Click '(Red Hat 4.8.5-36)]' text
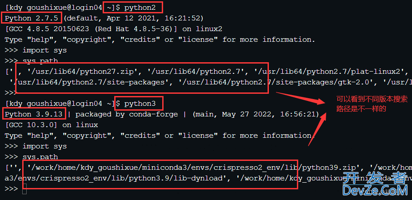The width and height of the screenshot is (412, 200). point(135,29)
